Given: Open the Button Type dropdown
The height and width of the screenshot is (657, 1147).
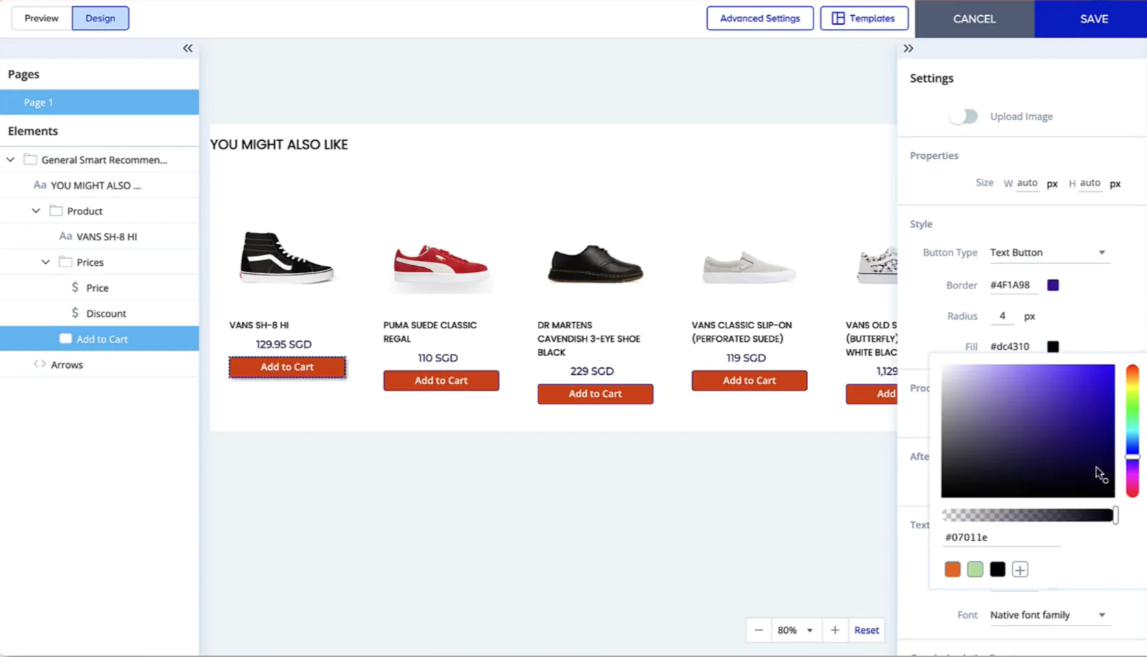Looking at the screenshot, I should [1048, 253].
